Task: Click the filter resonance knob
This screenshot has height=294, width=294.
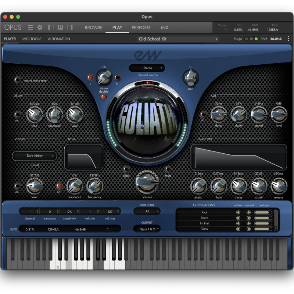Action: click(75, 186)
